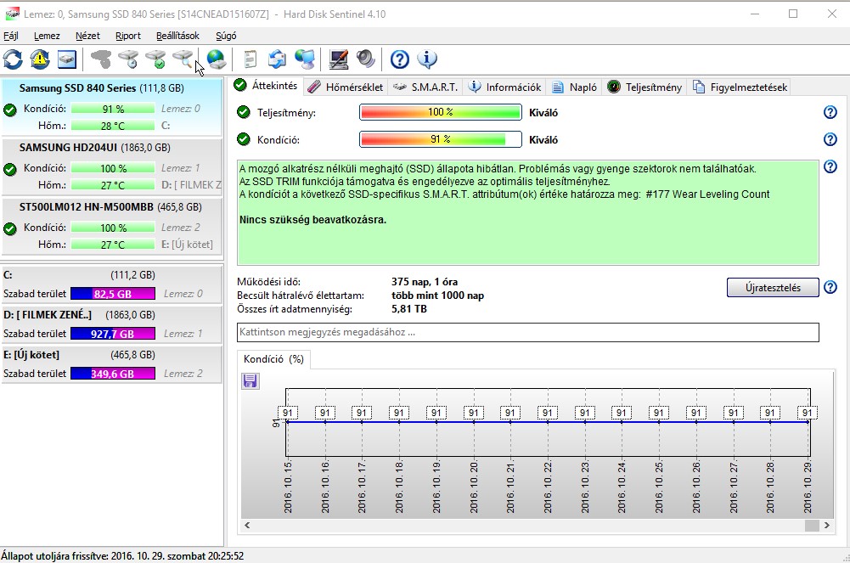Open the Súgó menu

(x=226, y=36)
